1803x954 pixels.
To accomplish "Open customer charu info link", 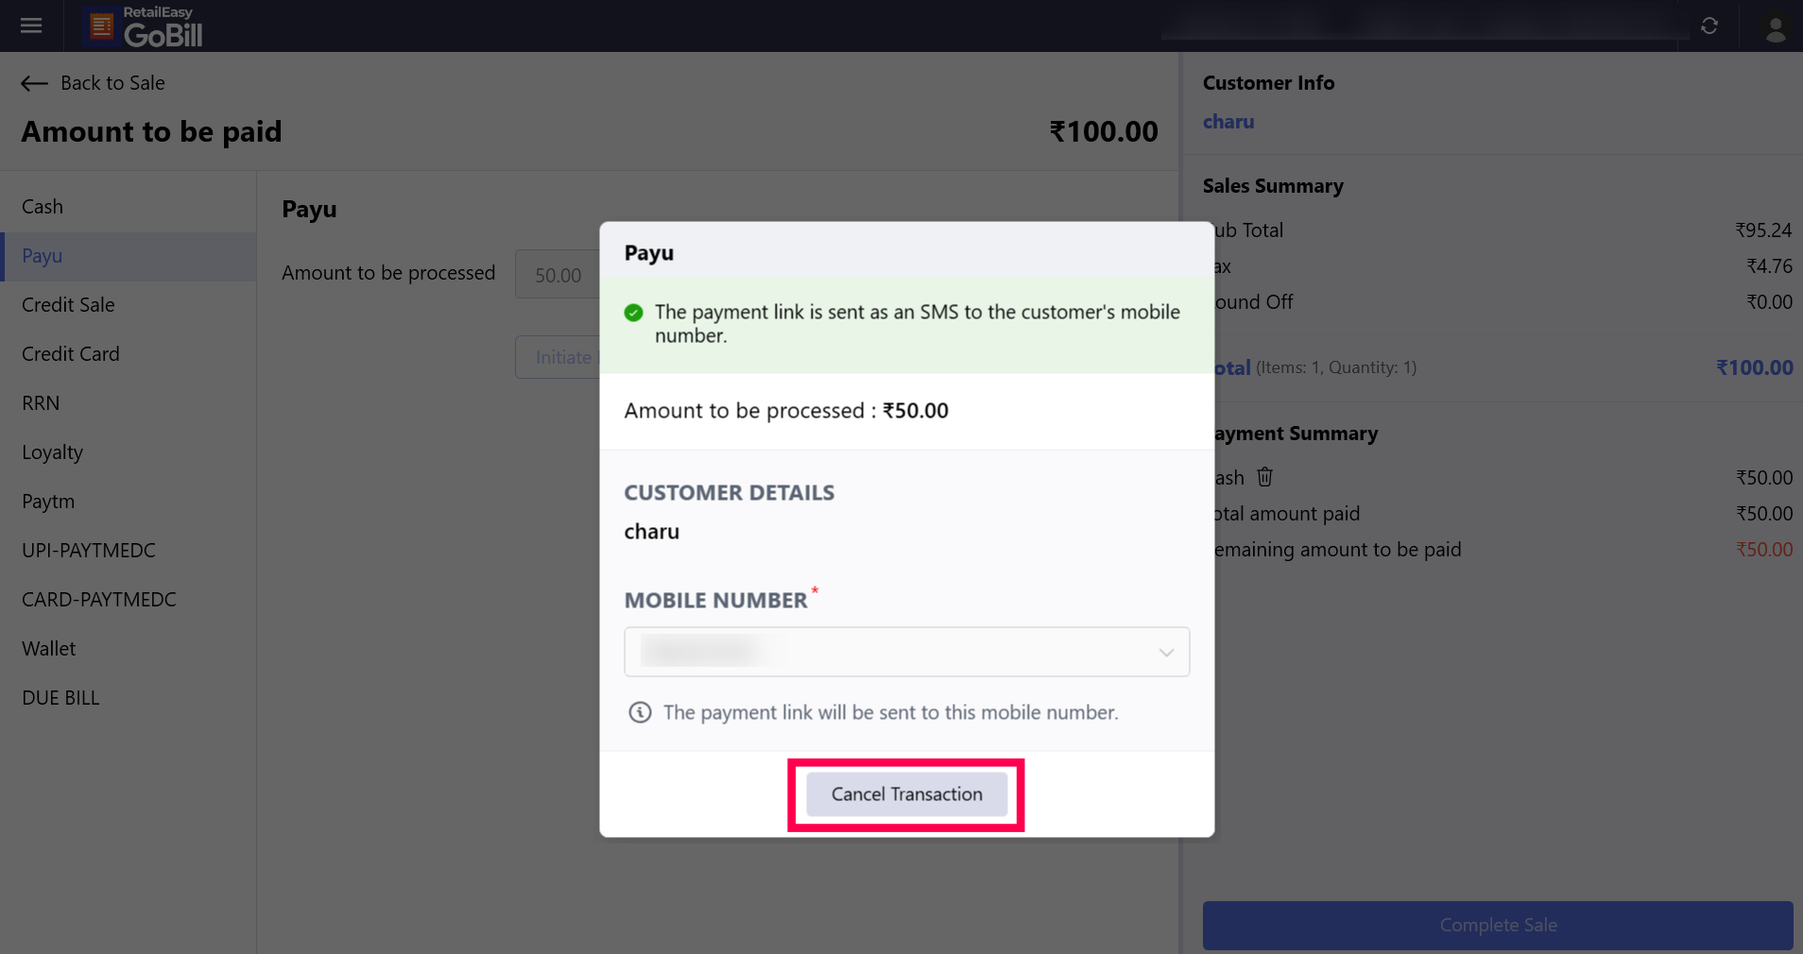I will point(1228,122).
